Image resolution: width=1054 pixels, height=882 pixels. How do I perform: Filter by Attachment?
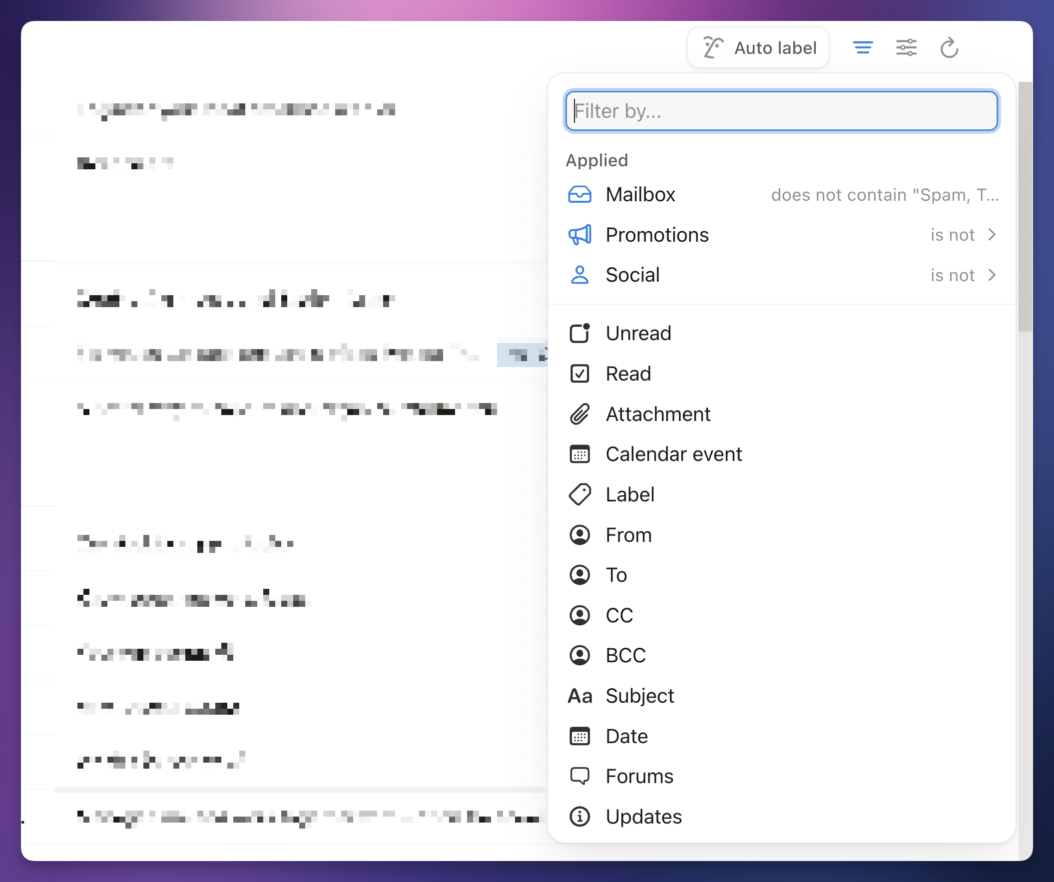[x=782, y=414]
